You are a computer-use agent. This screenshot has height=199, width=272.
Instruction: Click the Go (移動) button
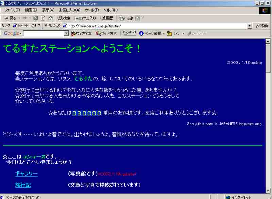(x=262, y=26)
